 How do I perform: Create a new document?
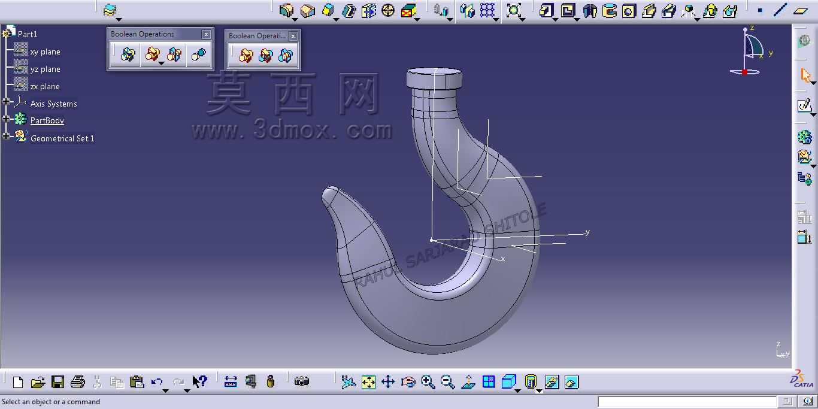(18, 381)
